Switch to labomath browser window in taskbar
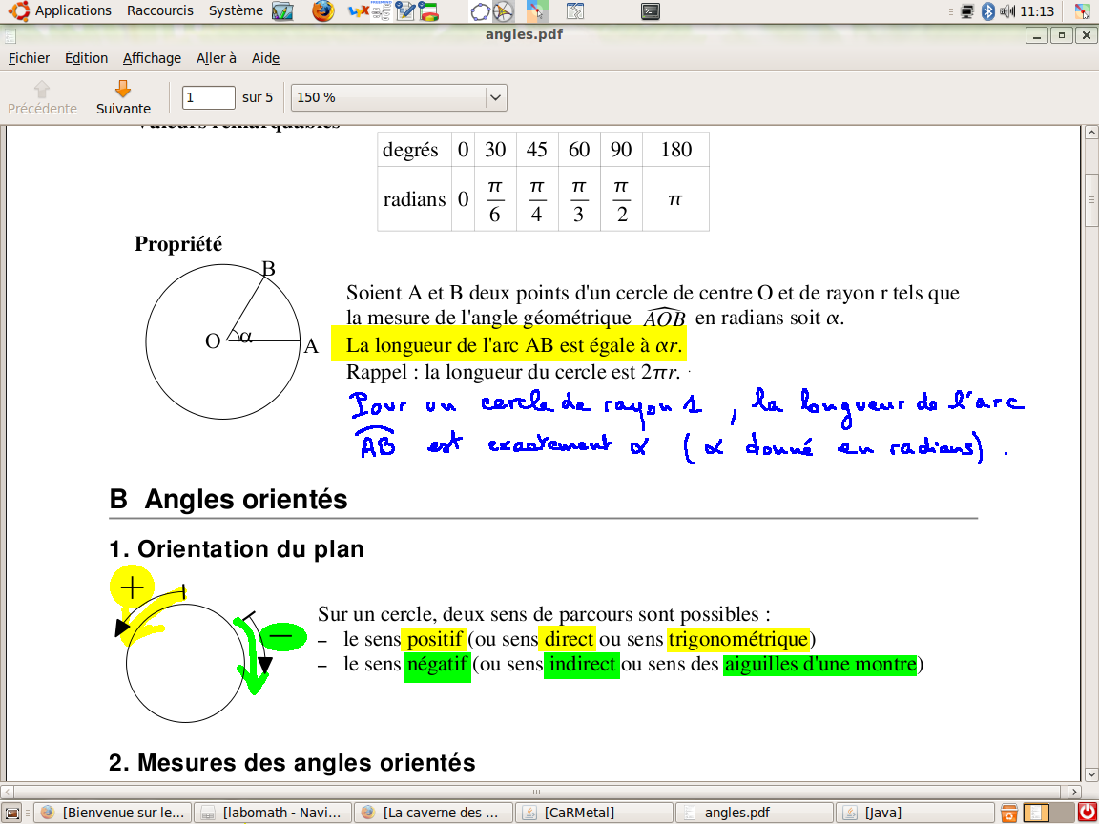This screenshot has height=824, width=1099. click(272, 813)
